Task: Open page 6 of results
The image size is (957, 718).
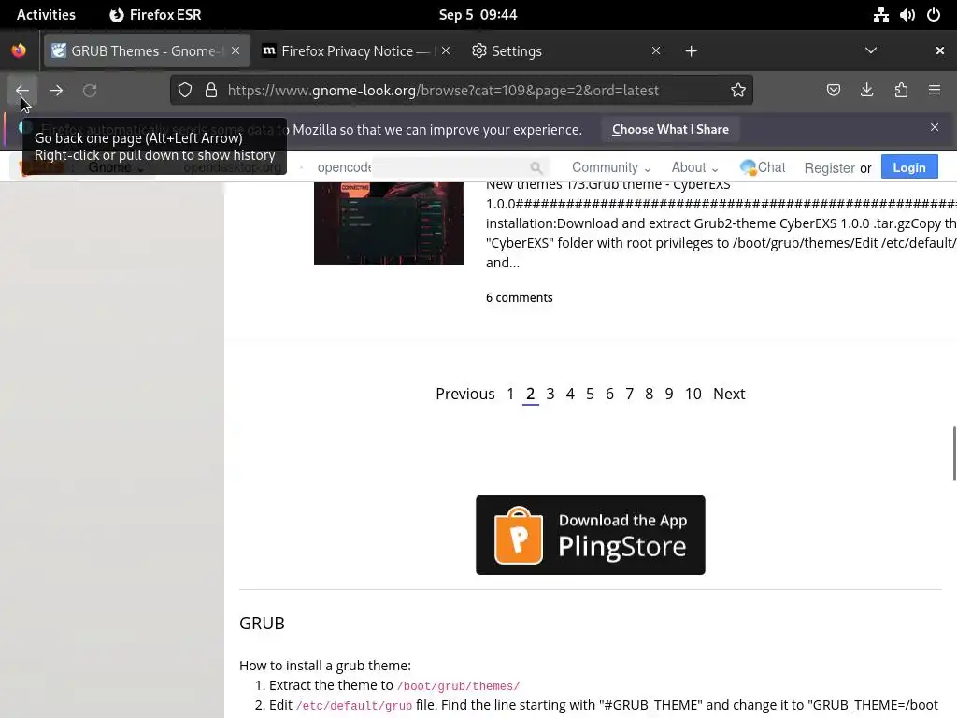Action: (x=609, y=394)
